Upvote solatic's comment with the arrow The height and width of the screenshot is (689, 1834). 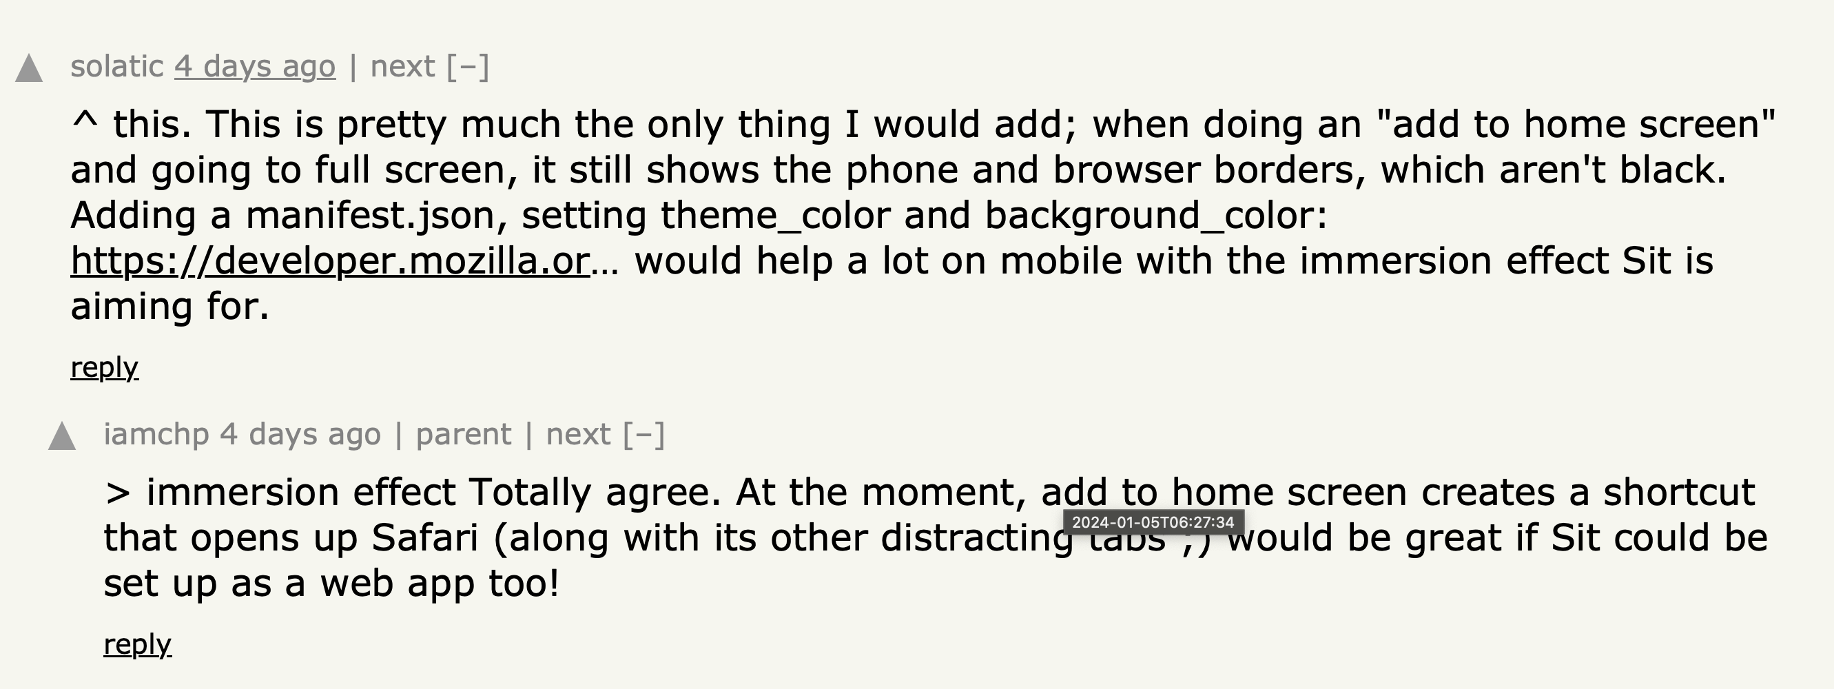click(x=29, y=68)
